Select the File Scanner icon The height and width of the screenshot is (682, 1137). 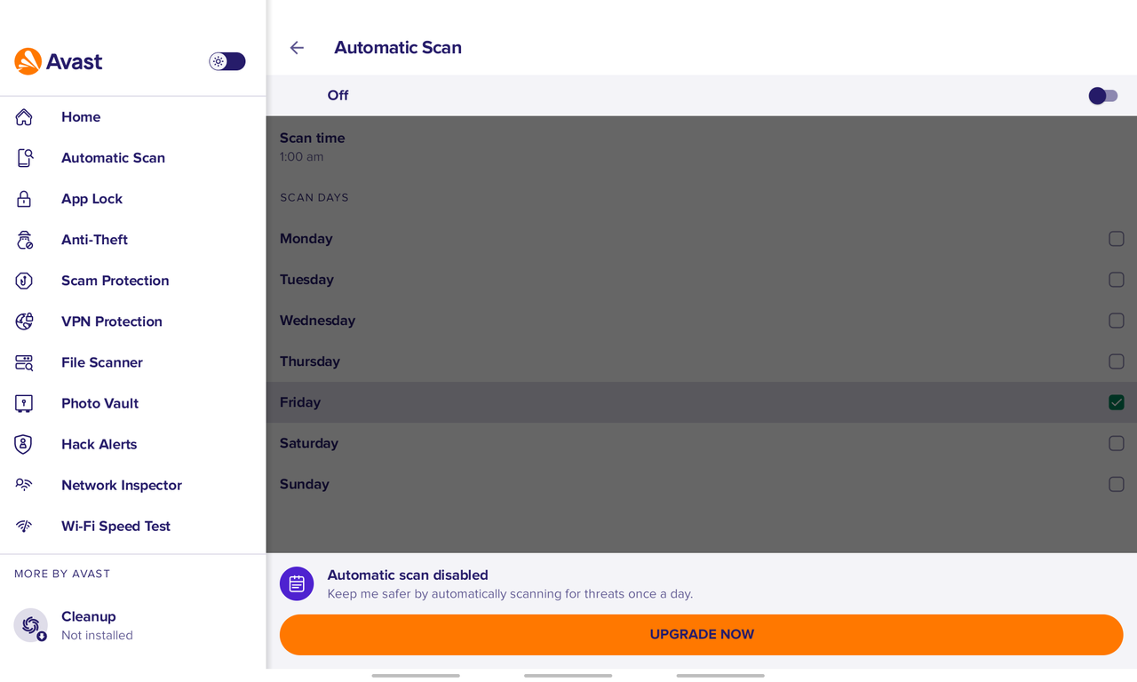[24, 362]
